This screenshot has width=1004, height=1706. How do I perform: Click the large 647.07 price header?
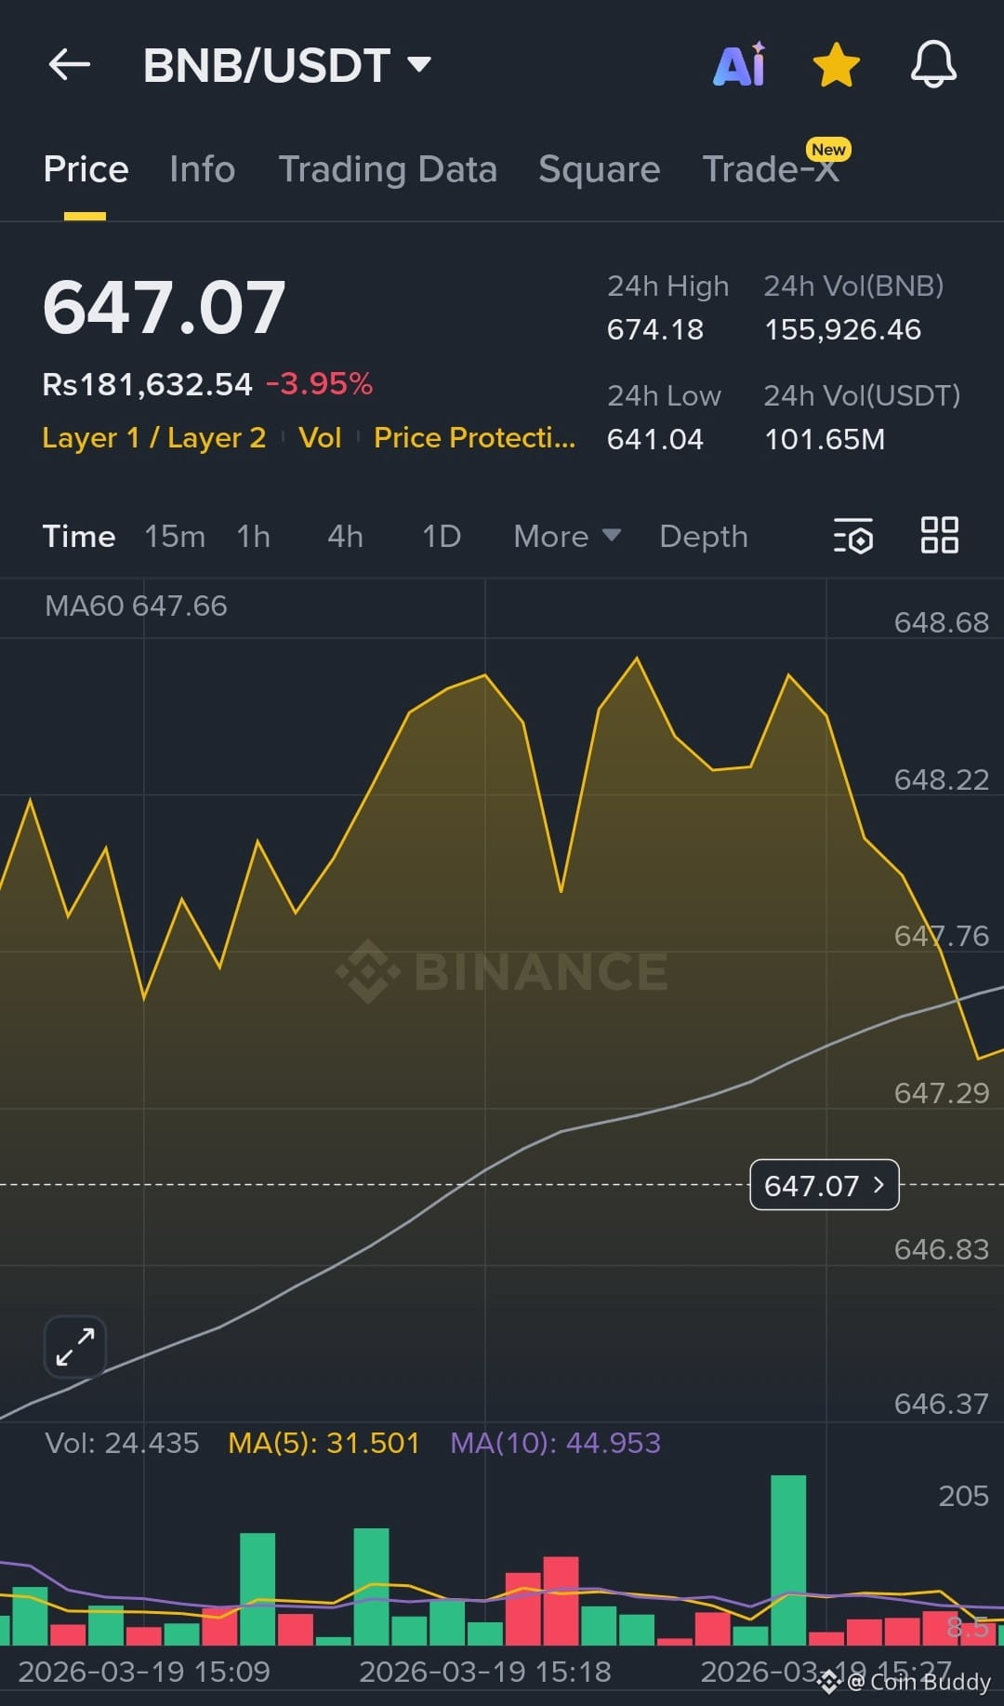165,308
